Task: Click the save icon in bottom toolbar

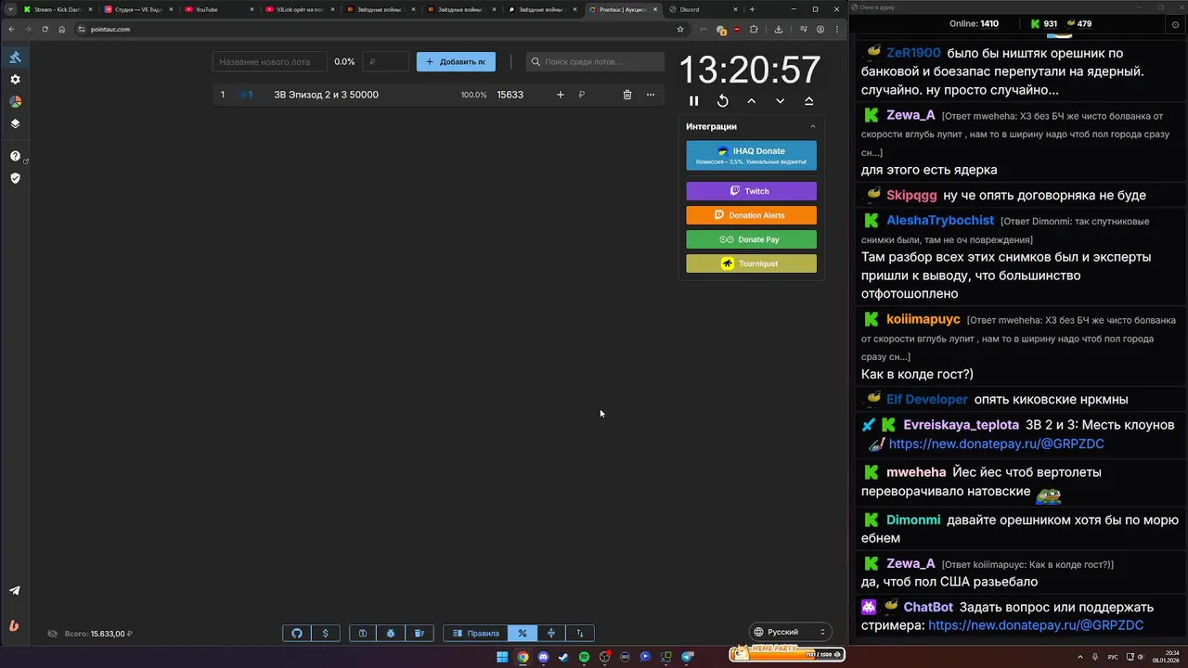Action: 363,633
